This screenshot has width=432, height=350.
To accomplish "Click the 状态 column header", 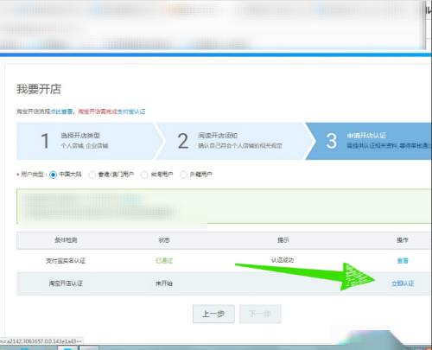I will pyautogui.click(x=164, y=240).
